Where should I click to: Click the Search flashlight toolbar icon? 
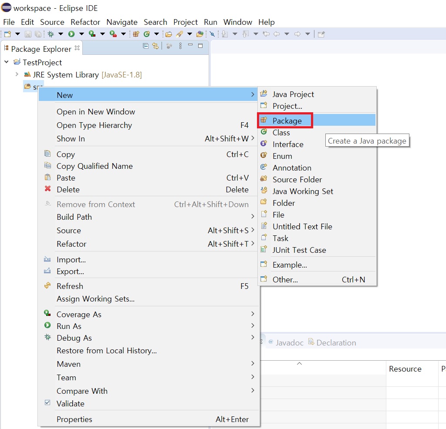point(179,34)
